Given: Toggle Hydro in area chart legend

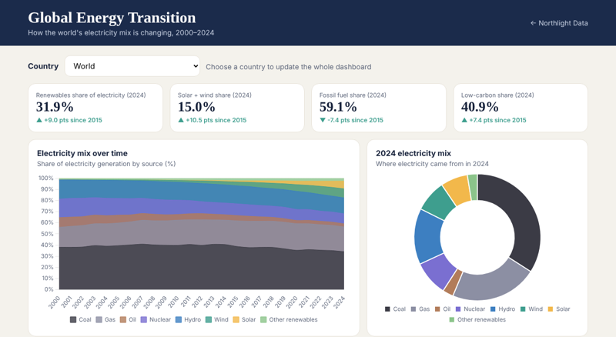Looking at the screenshot, I should 188,320.
